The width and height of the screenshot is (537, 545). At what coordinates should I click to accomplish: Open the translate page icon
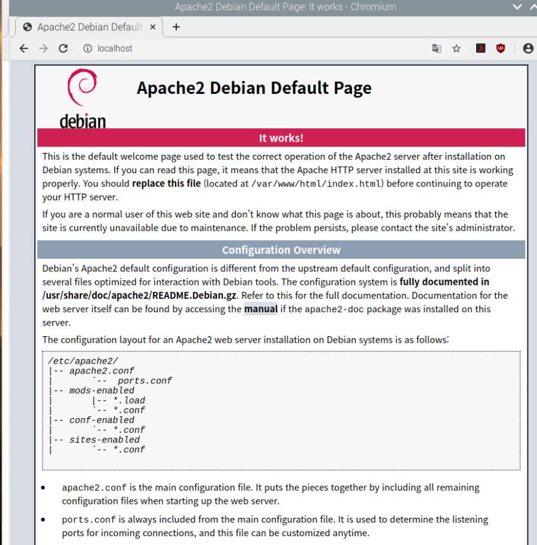tap(437, 48)
